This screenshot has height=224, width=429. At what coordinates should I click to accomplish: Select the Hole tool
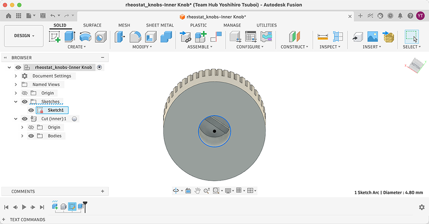click(x=101, y=37)
